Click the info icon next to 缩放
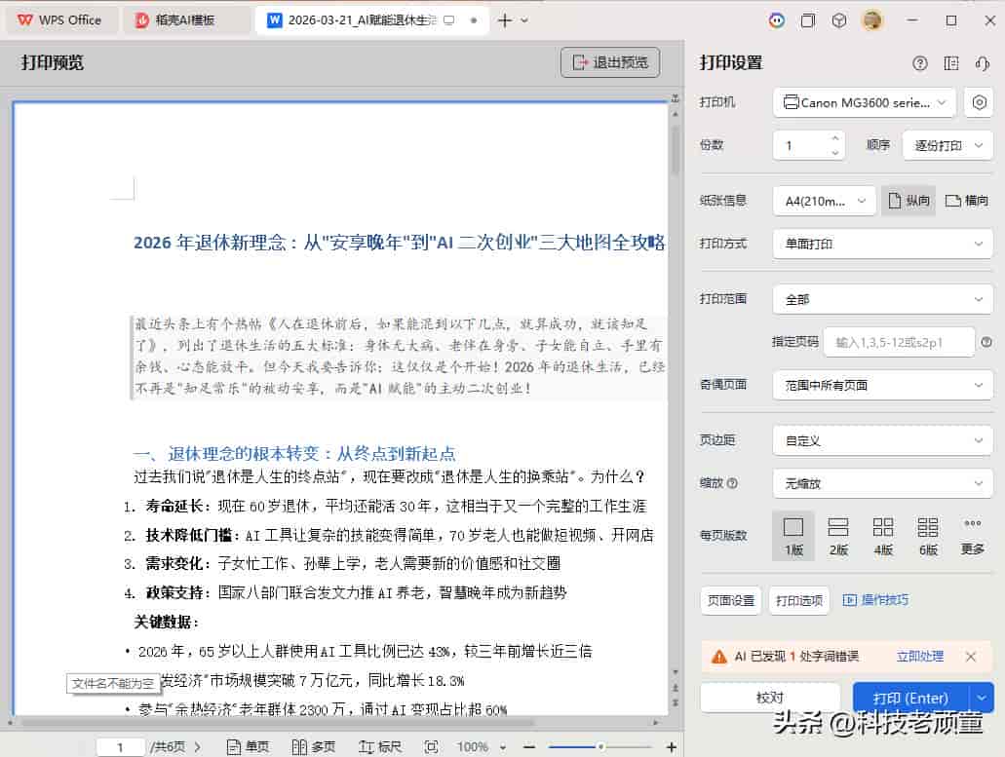Image resolution: width=1005 pixels, height=757 pixels. tap(733, 483)
